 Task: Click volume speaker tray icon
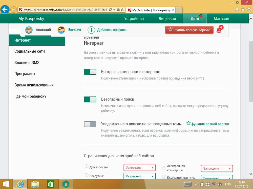(x=219, y=184)
